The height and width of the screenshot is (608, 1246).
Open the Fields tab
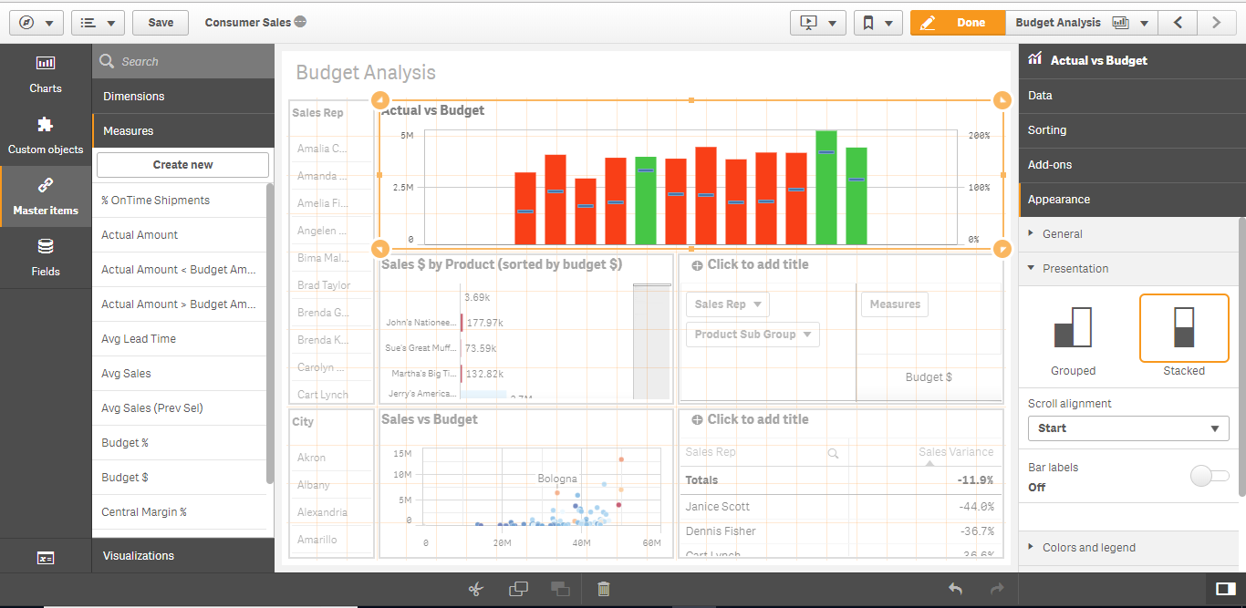coord(46,257)
